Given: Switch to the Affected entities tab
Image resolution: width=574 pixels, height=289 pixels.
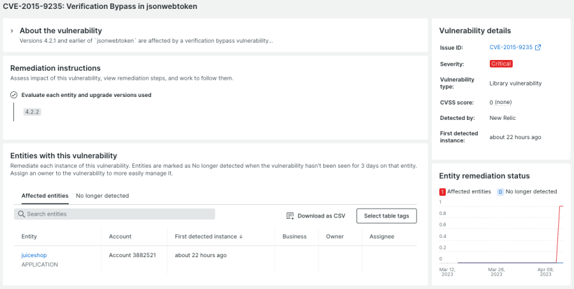Looking at the screenshot, I should pyautogui.click(x=45, y=196).
